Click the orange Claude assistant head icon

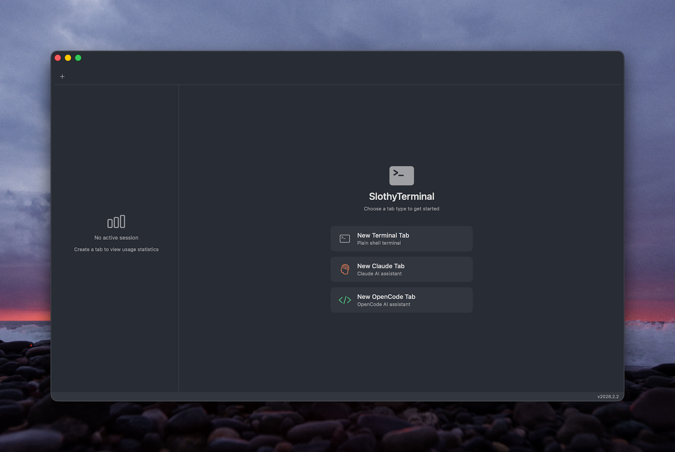(x=344, y=269)
